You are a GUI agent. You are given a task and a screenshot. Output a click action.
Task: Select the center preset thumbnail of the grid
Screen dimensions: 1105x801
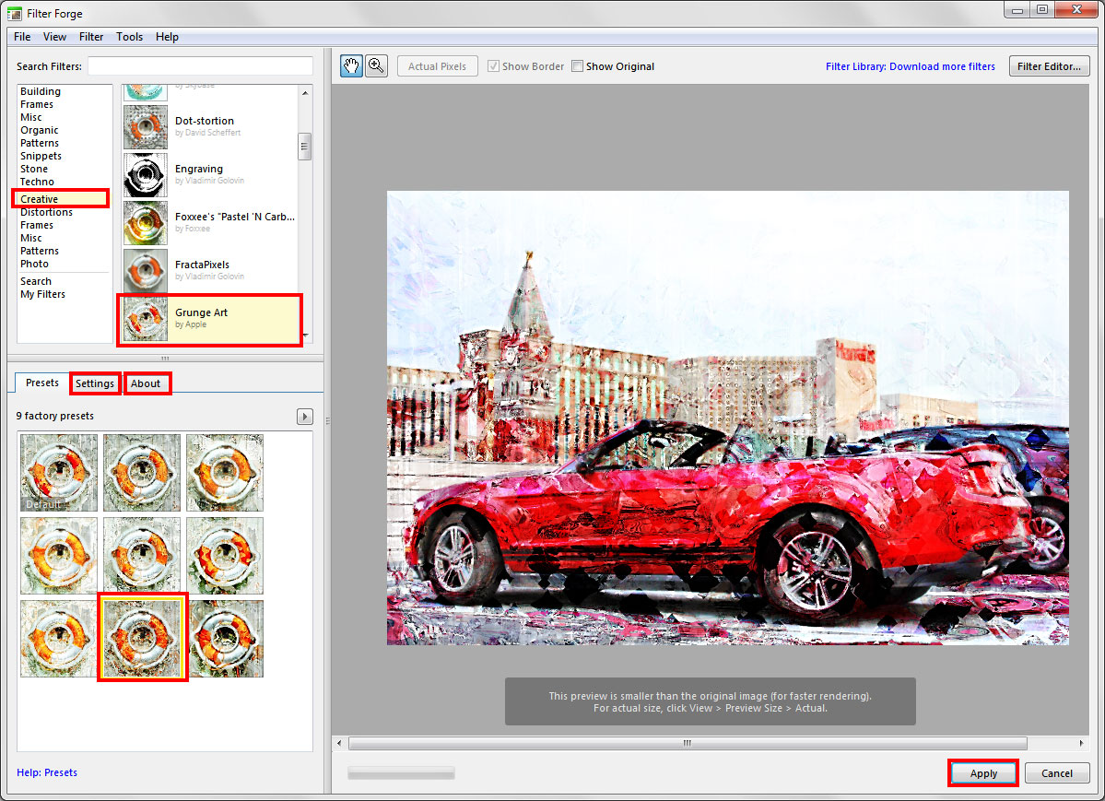click(142, 556)
